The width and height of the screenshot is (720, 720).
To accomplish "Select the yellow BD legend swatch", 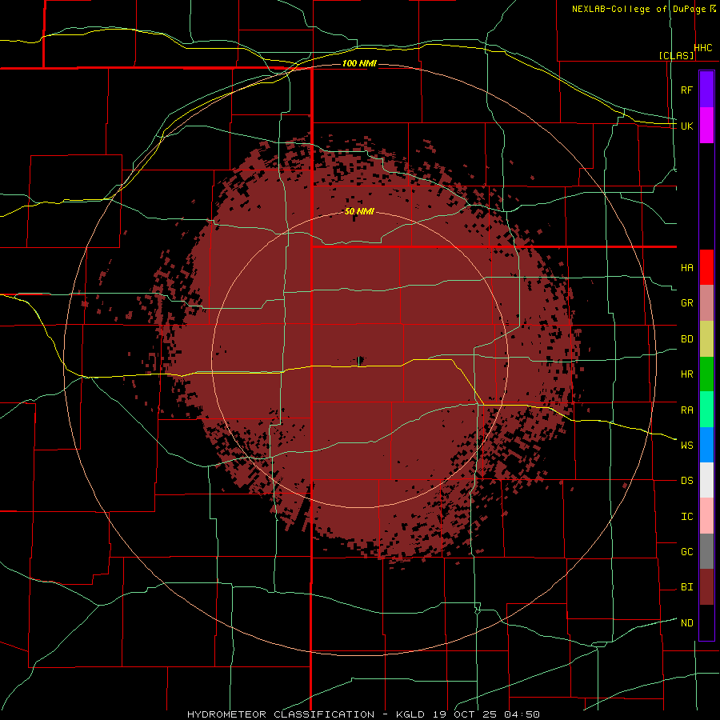I will (706, 338).
